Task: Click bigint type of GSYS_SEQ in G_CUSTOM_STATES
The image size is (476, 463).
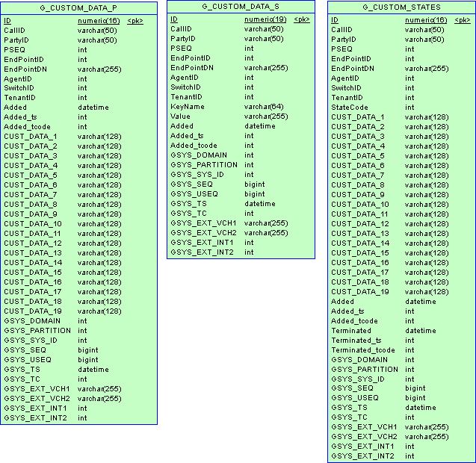Action: point(415,388)
